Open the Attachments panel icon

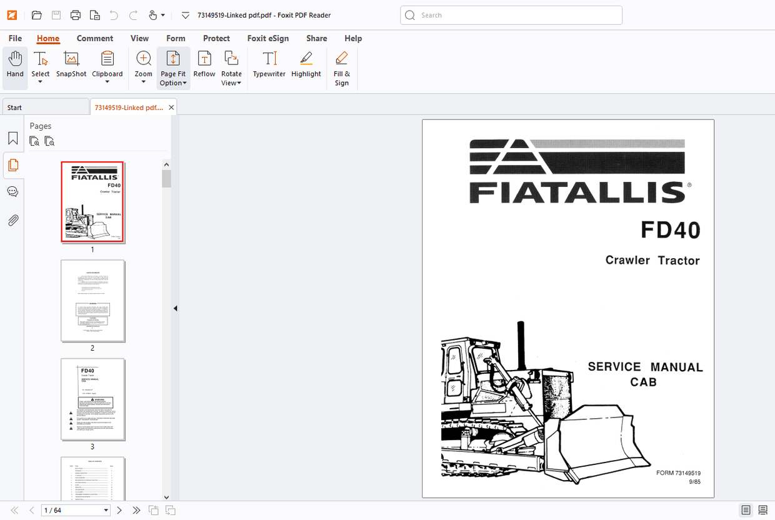[12, 220]
